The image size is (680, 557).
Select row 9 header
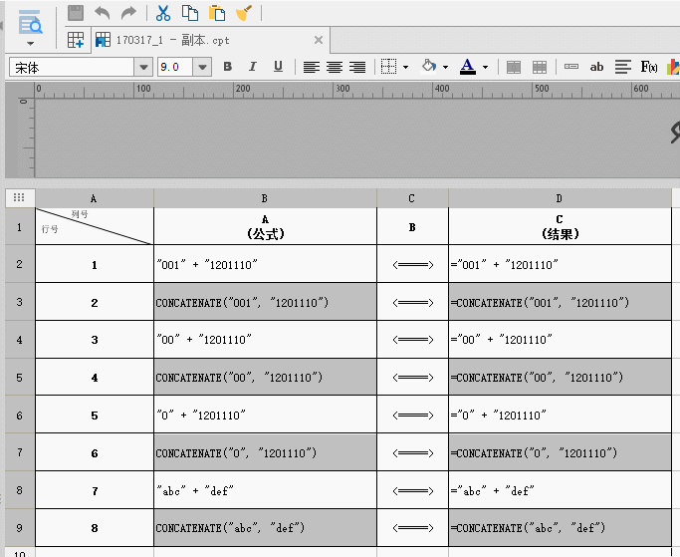coord(20,528)
